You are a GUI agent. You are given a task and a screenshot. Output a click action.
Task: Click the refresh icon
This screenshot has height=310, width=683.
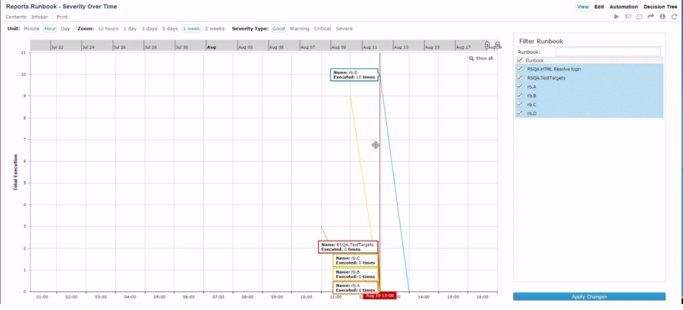click(x=674, y=17)
